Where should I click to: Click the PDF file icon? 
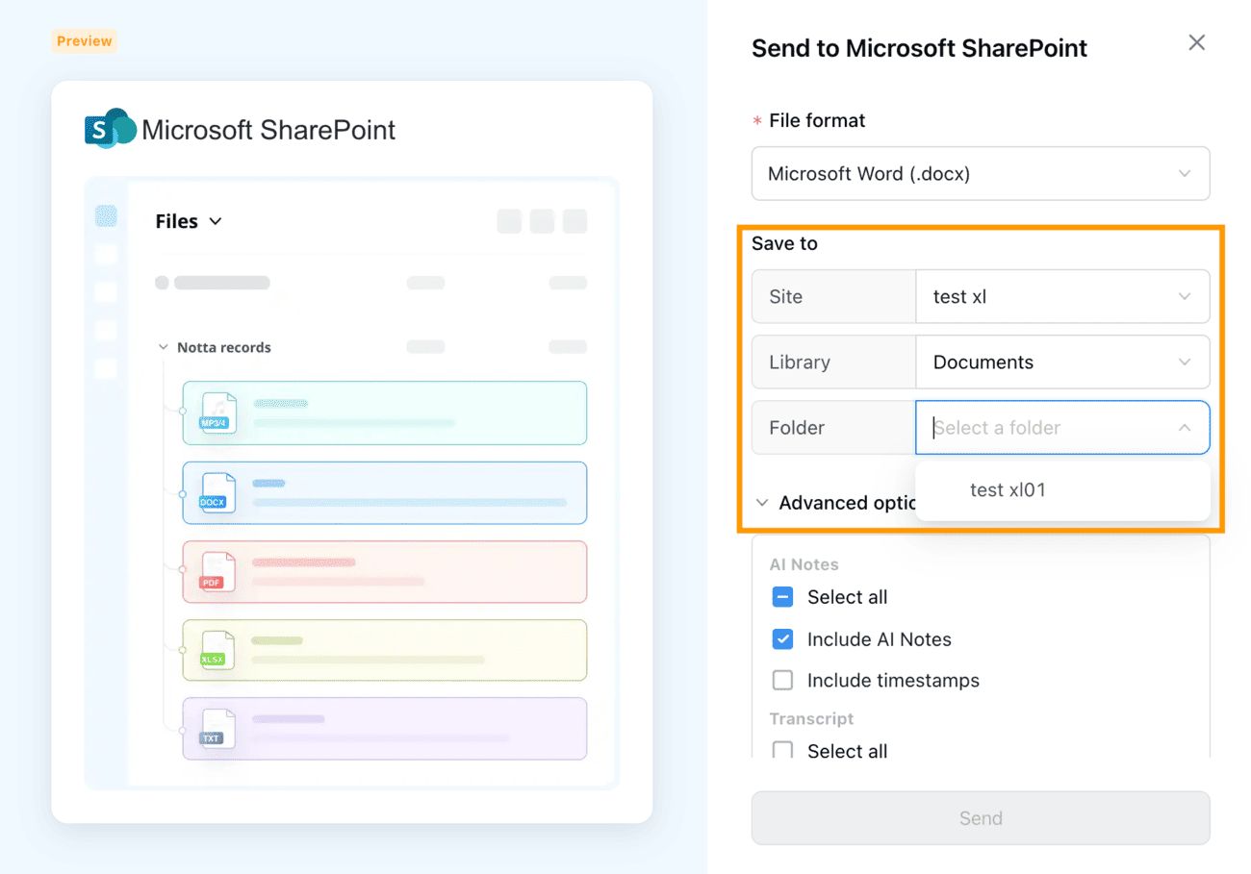click(x=217, y=571)
